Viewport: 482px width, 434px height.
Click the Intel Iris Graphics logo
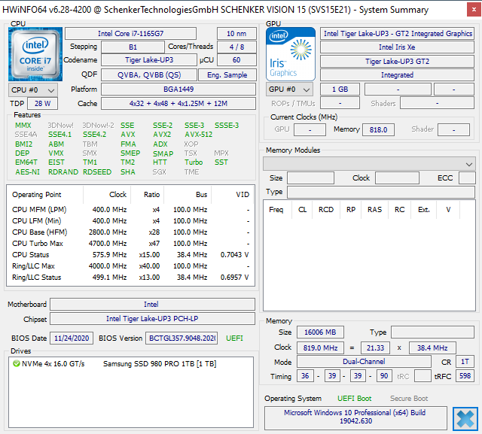[x=291, y=54]
